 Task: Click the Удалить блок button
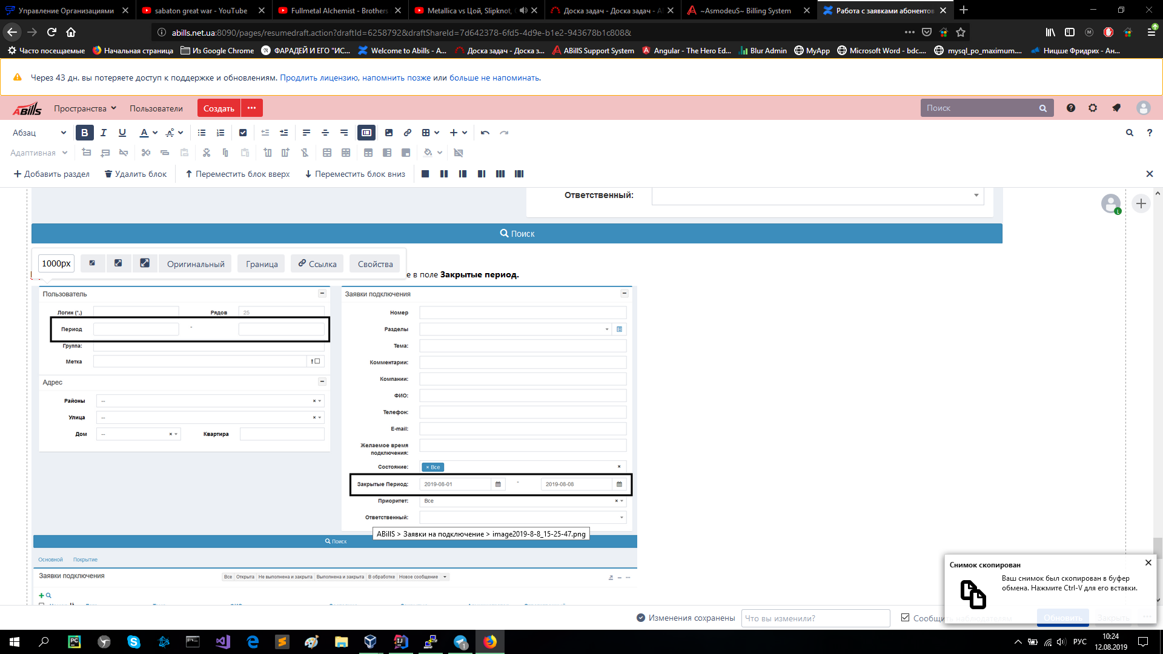tap(136, 174)
